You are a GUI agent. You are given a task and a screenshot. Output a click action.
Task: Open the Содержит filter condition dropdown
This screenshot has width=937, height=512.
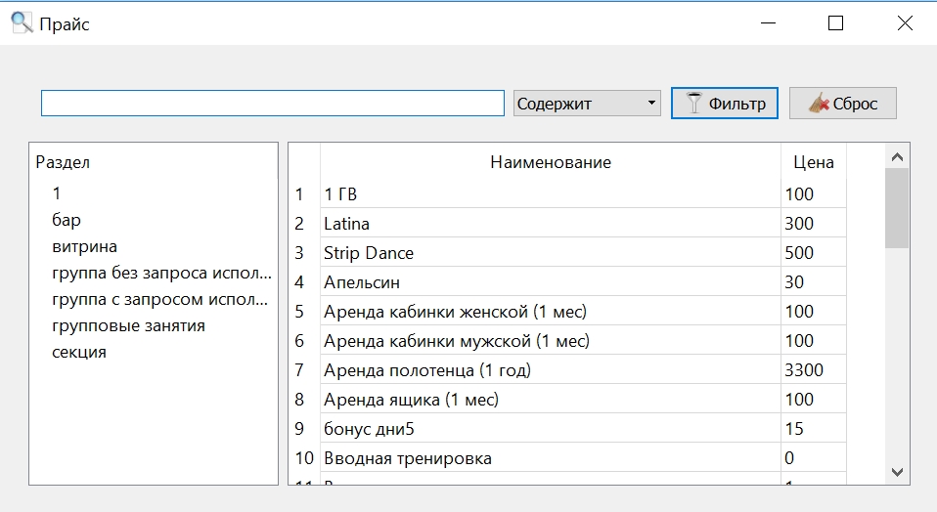click(x=587, y=104)
